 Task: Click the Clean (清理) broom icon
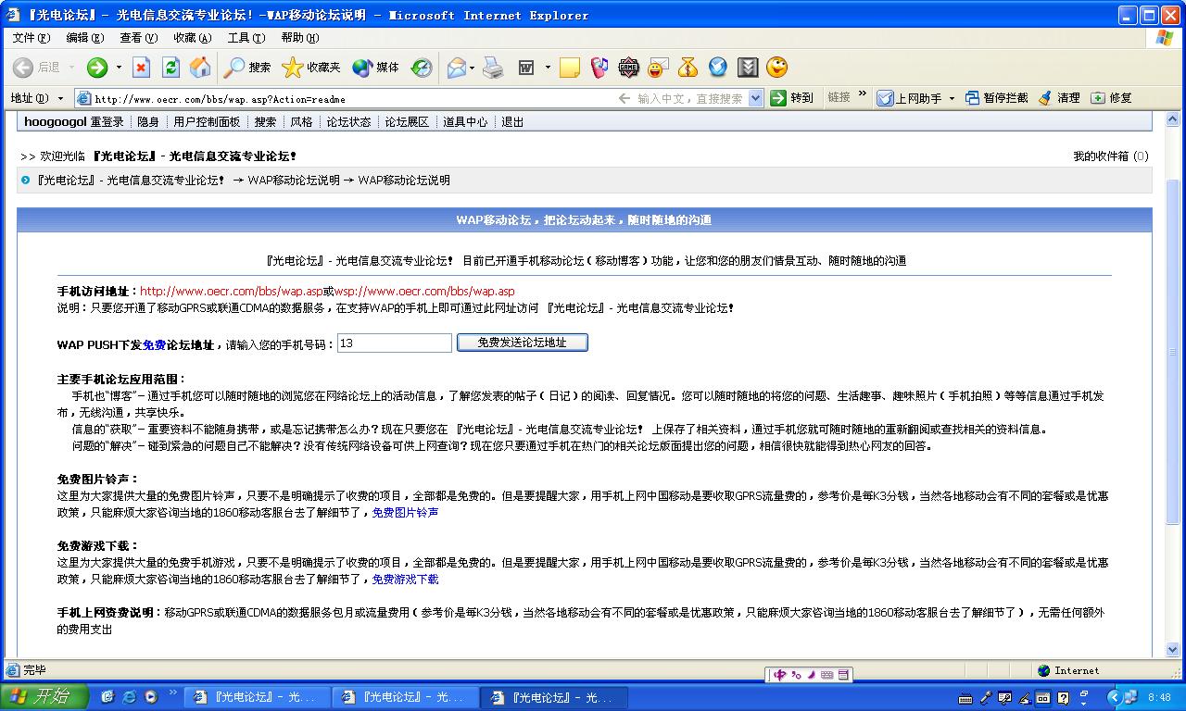(x=1060, y=97)
